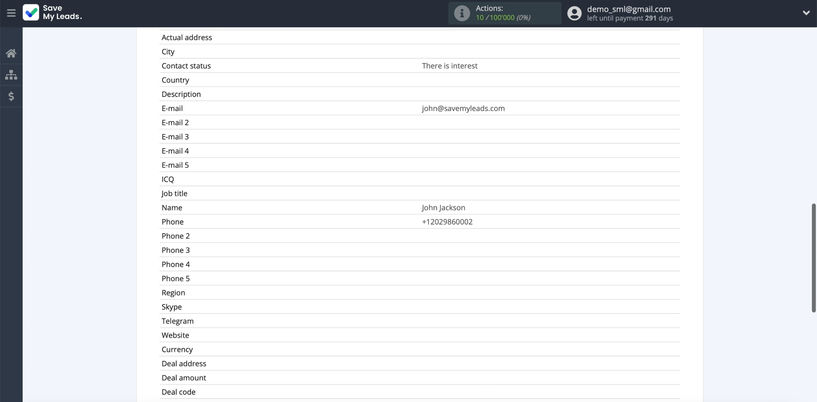Click the 'Phone' row label
The height and width of the screenshot is (402, 817).
pos(172,222)
